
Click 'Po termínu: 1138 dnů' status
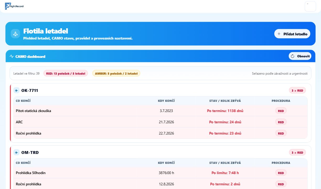click(x=225, y=111)
